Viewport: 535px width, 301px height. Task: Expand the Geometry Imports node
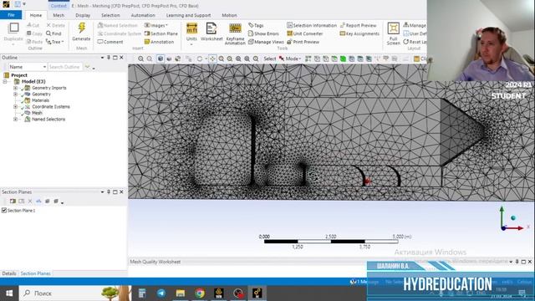[15, 88]
